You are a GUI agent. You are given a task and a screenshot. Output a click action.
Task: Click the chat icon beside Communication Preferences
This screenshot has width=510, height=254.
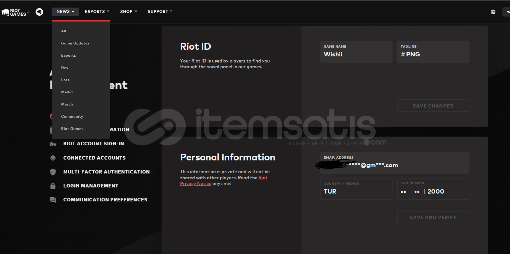coord(53,200)
